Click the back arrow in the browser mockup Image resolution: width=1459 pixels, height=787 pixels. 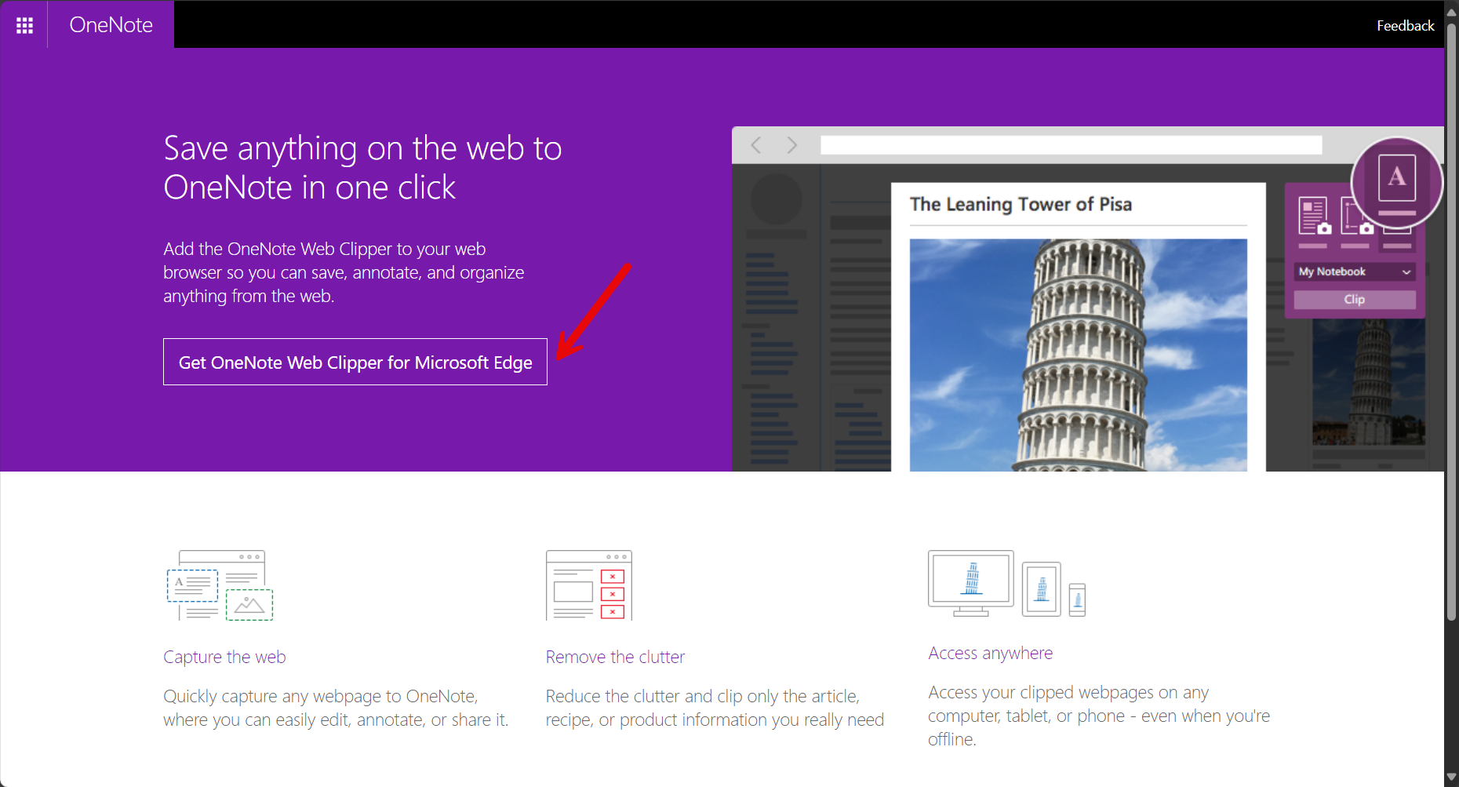(755, 145)
